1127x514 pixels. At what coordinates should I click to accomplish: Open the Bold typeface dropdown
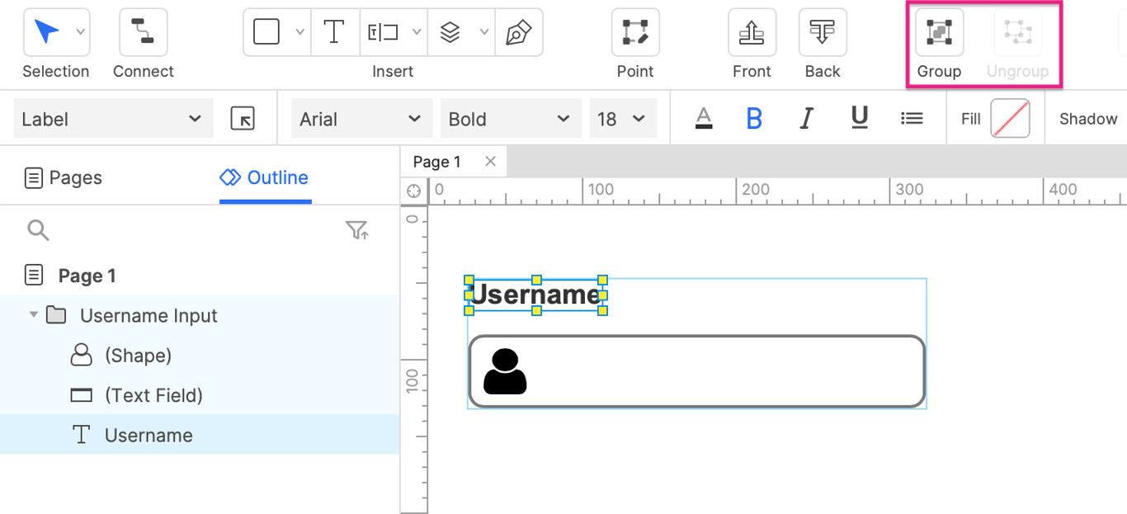[x=510, y=119]
